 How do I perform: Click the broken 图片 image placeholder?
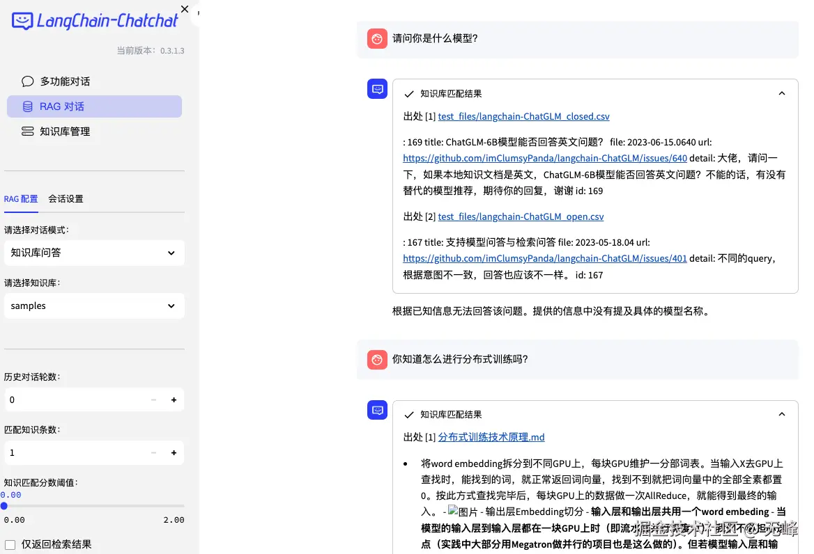pos(463,512)
